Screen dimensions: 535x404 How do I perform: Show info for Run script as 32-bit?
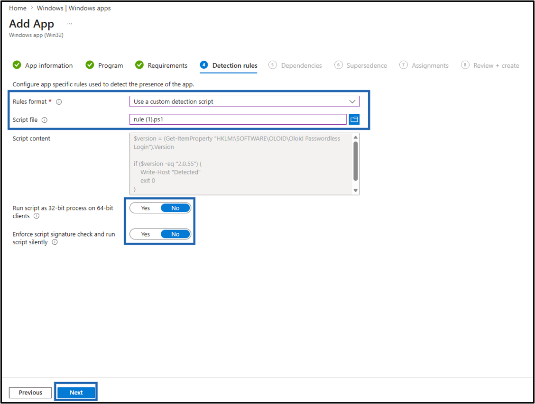click(x=37, y=216)
